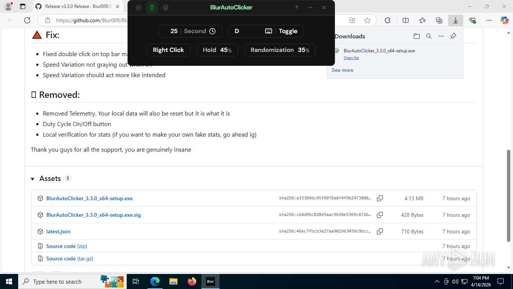Screen dimensions: 513x289
Task: Add page to favorites star icon
Action: pos(367,20)
